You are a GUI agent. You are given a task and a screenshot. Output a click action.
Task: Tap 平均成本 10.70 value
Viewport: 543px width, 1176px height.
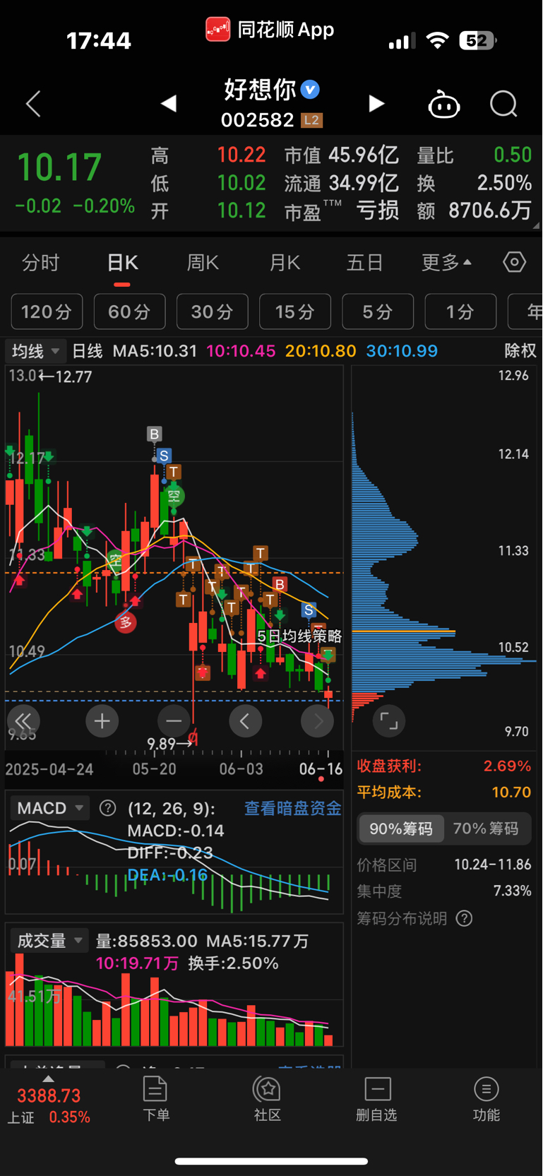point(511,792)
